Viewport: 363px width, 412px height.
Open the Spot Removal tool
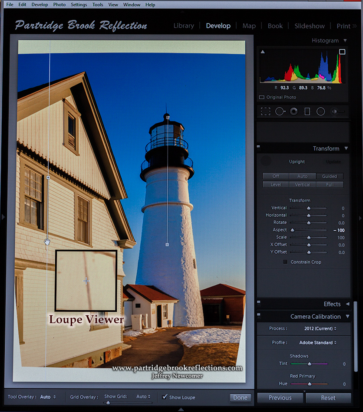pyautogui.click(x=280, y=110)
